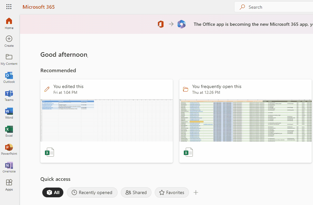Click the old Office logo in banner
The image size is (313, 205).
pyautogui.click(x=161, y=24)
